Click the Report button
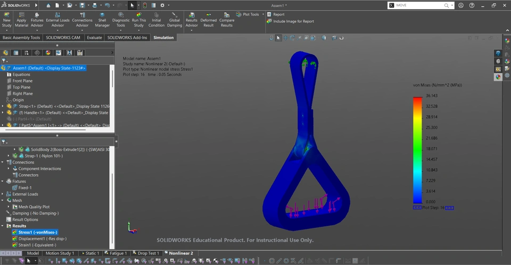The height and width of the screenshot is (265, 511). pos(276,14)
